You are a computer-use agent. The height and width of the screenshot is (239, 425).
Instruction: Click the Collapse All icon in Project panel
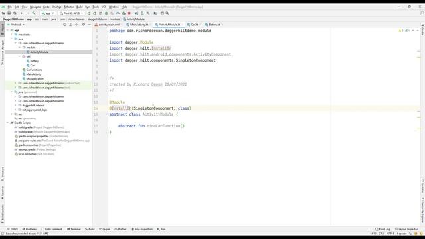point(76,25)
